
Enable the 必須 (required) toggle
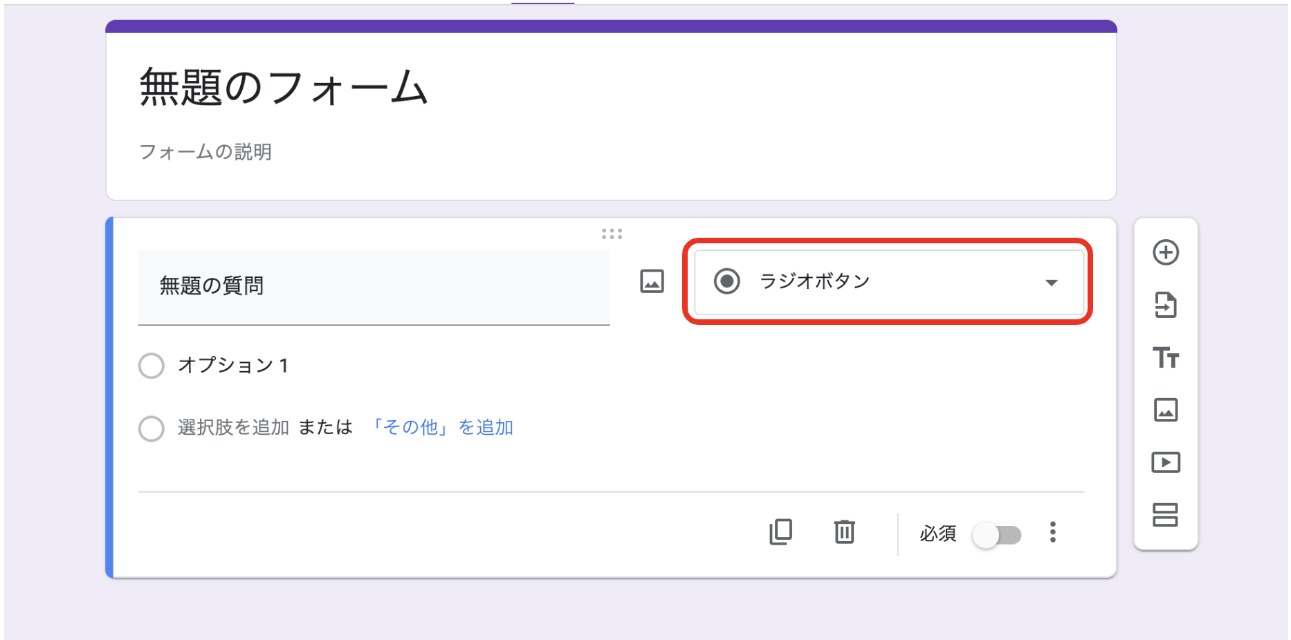click(x=998, y=534)
